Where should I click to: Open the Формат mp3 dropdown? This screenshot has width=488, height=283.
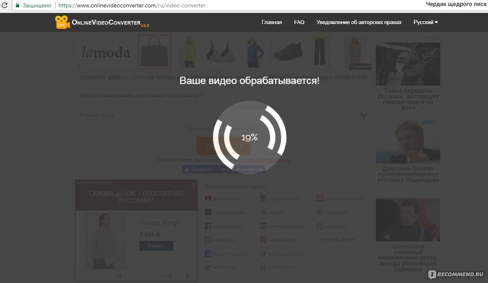click(224, 115)
